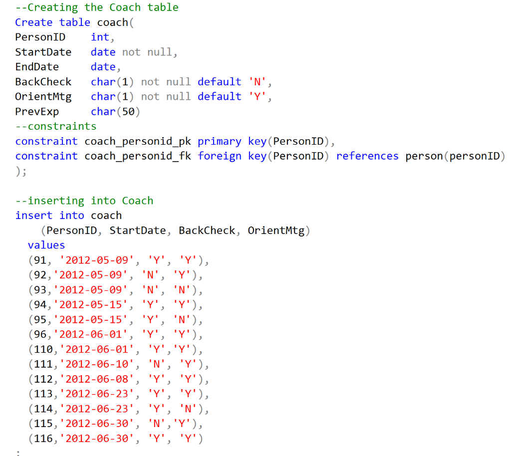This screenshot has height=456, width=511.
Task: Click the 'default' keyword on BackCheck line
Action: pos(219,81)
